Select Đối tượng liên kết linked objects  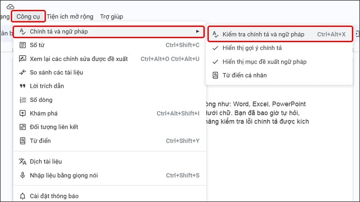coord(109,127)
